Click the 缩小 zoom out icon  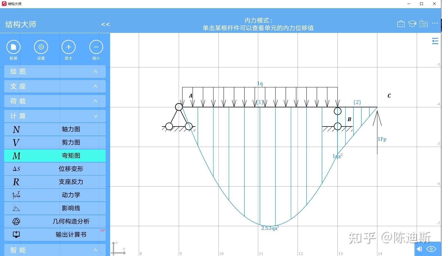click(96, 47)
